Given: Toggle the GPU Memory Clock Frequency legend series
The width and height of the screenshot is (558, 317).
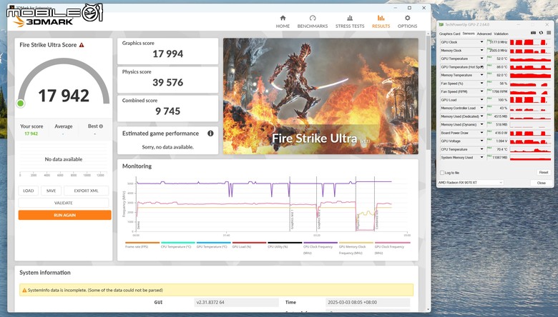Looking at the screenshot, I should point(356,248).
